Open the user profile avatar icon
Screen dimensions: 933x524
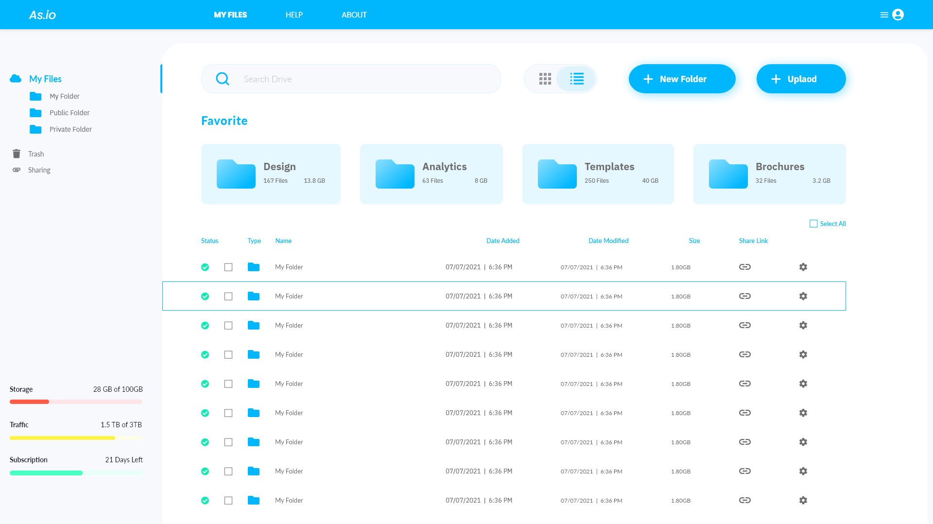coord(898,15)
